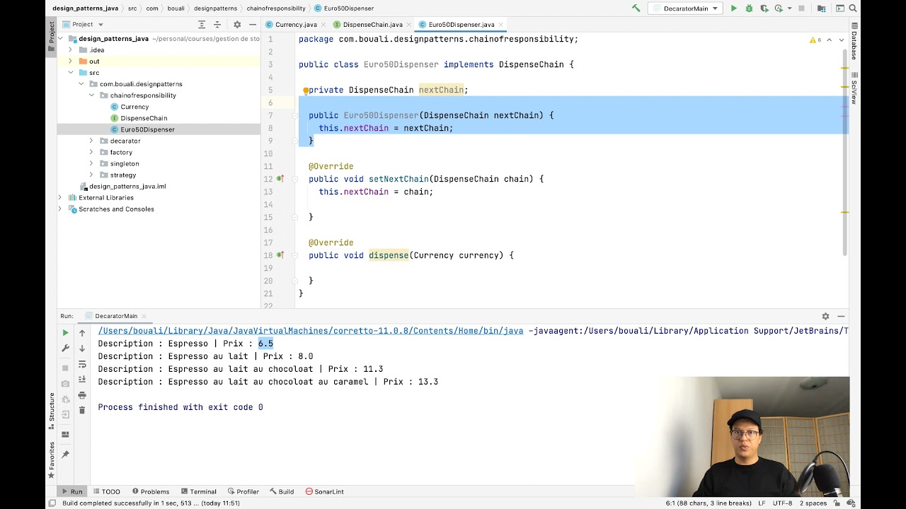
Task: Clear console output with trash icon
Action: pyautogui.click(x=82, y=410)
